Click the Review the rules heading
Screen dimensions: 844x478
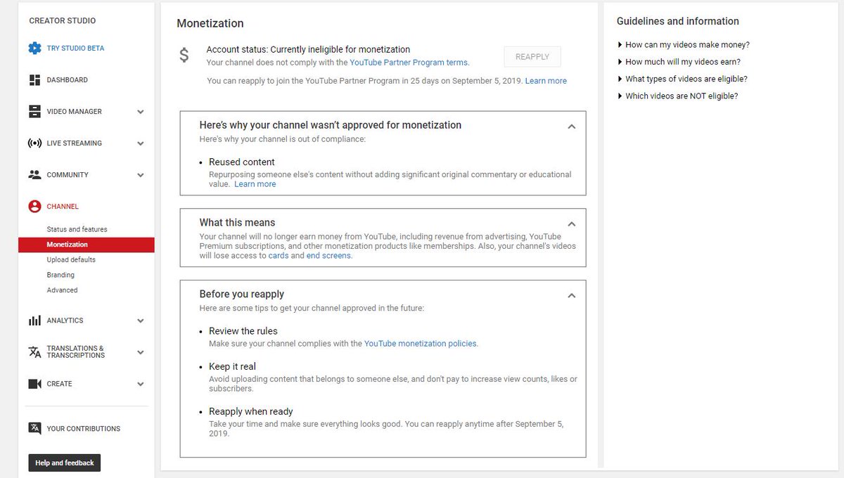coord(243,331)
